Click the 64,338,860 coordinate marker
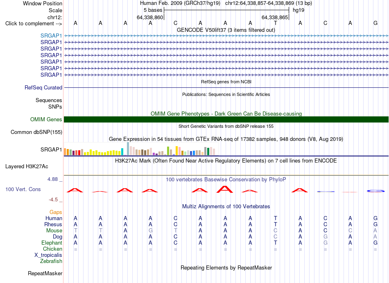 [150, 17]
